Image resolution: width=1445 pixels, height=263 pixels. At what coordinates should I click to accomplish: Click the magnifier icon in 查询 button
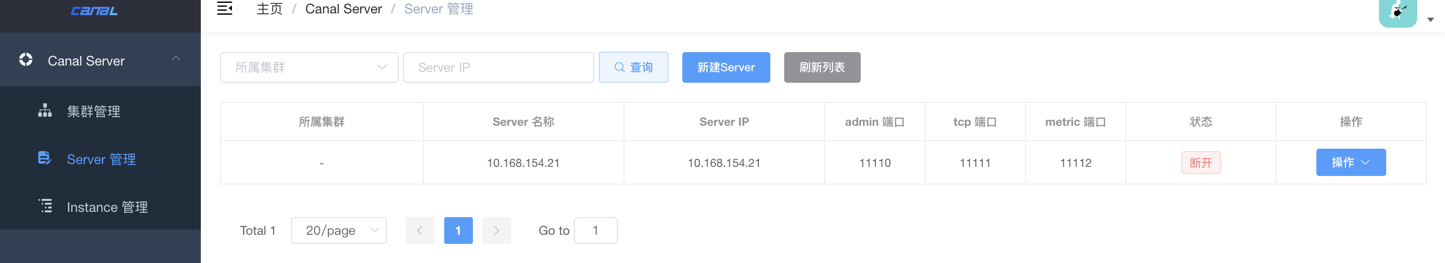coord(619,67)
